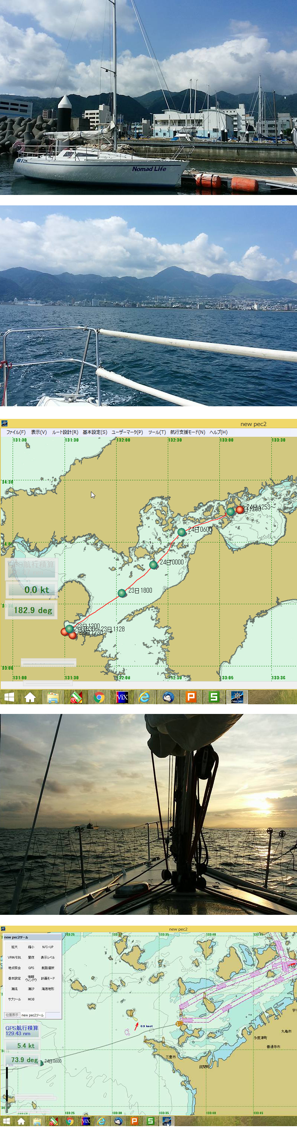Click the green waypoint marker at 23日 1800
The height and width of the screenshot is (1131, 297).
122,593
